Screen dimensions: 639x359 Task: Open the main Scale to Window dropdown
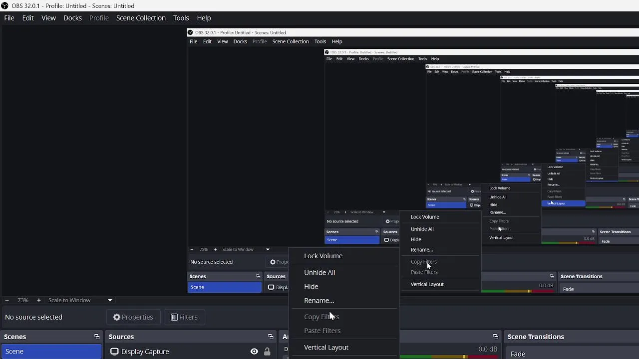click(80, 300)
